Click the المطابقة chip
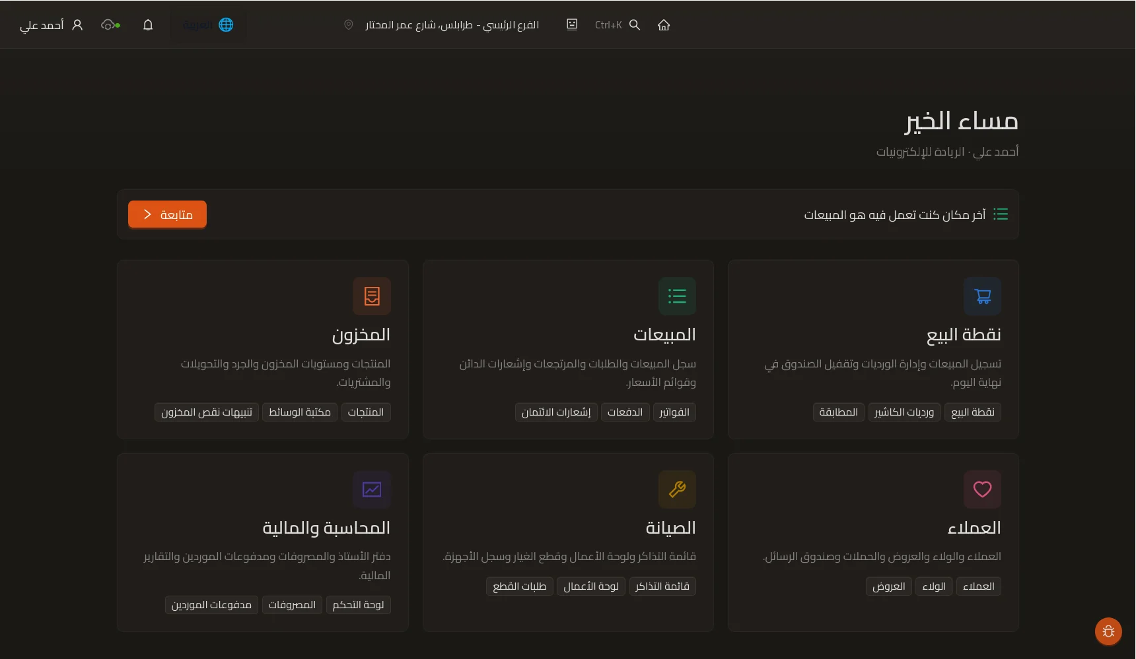 838,412
